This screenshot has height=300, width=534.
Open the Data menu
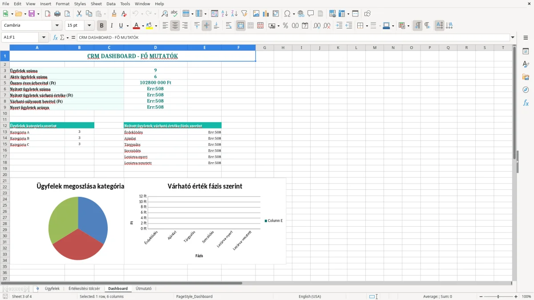point(111,4)
